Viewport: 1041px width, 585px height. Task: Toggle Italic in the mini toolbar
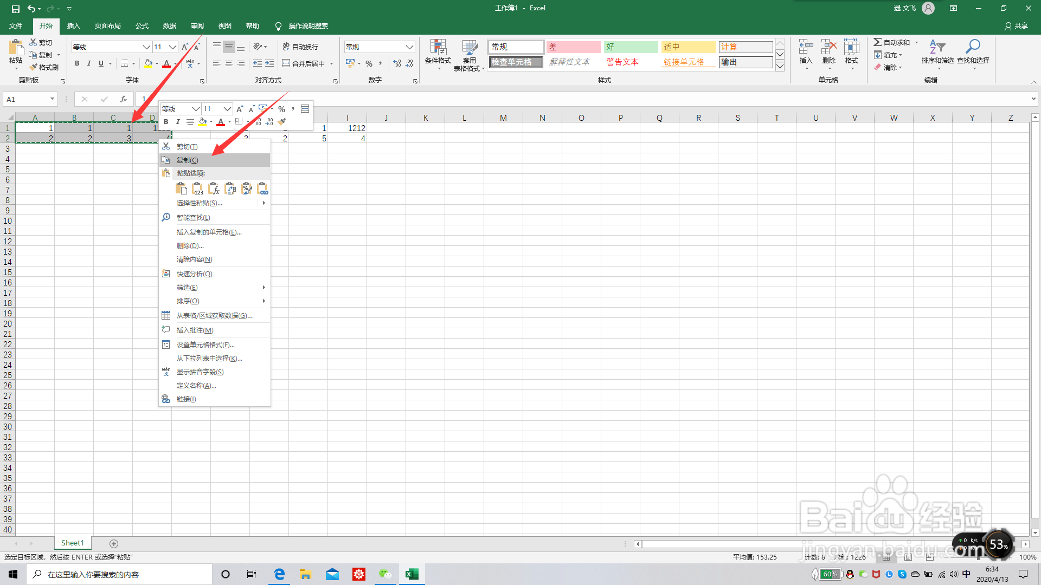coord(178,122)
